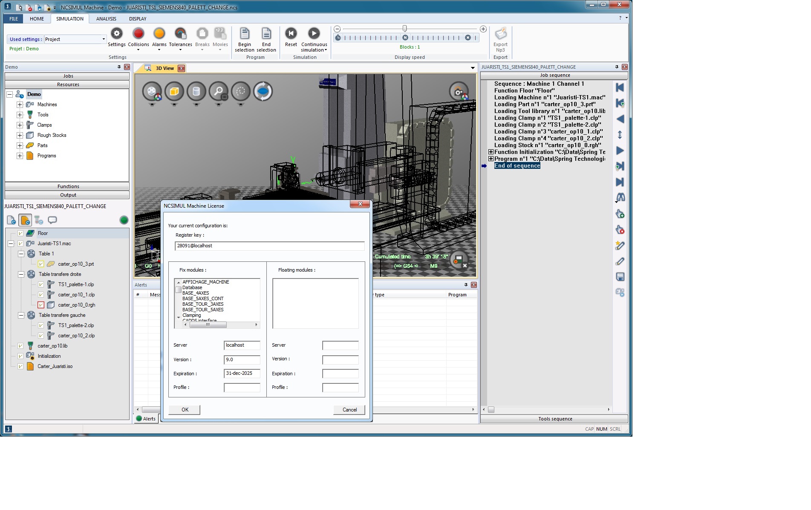Viewport: 811px width, 510px height.
Task: Toggle the Floor checkbox
Action: point(20,233)
